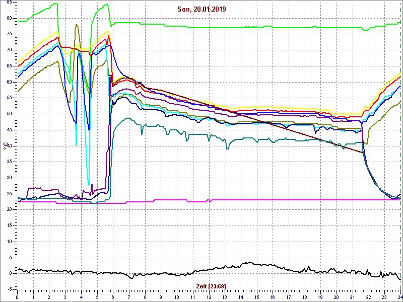Viewport: 403px width, 302px height.
Task: Select the "55" temperature axis label
Action: tap(9, 98)
